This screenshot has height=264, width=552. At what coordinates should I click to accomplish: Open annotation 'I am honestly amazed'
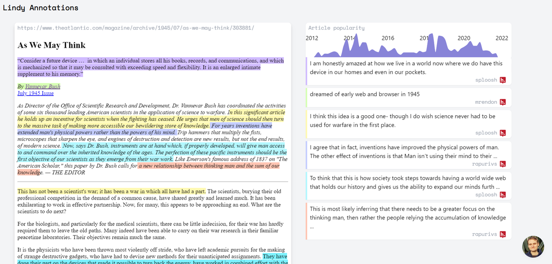[x=408, y=72]
